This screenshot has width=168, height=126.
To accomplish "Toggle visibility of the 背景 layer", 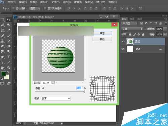I will click(x=123, y=49).
